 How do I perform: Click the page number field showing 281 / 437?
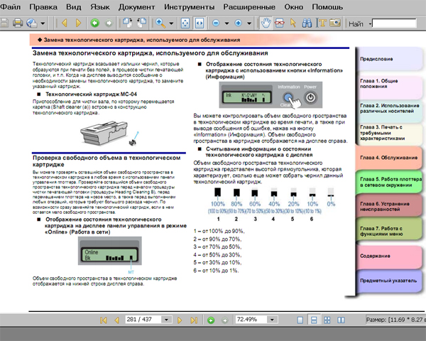tap(143, 320)
